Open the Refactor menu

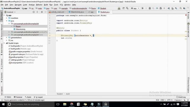click(39, 5)
